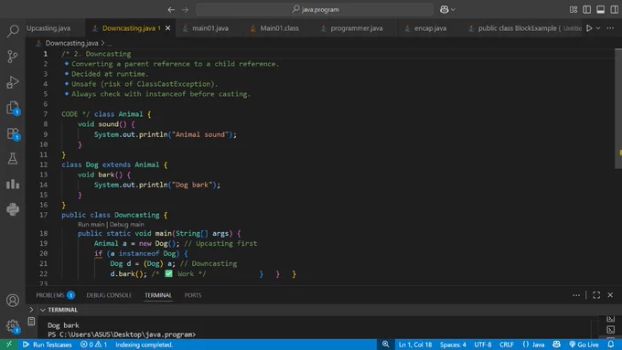Change file encoding UTF-8
Screen dimensions: 622x350
[483, 345]
